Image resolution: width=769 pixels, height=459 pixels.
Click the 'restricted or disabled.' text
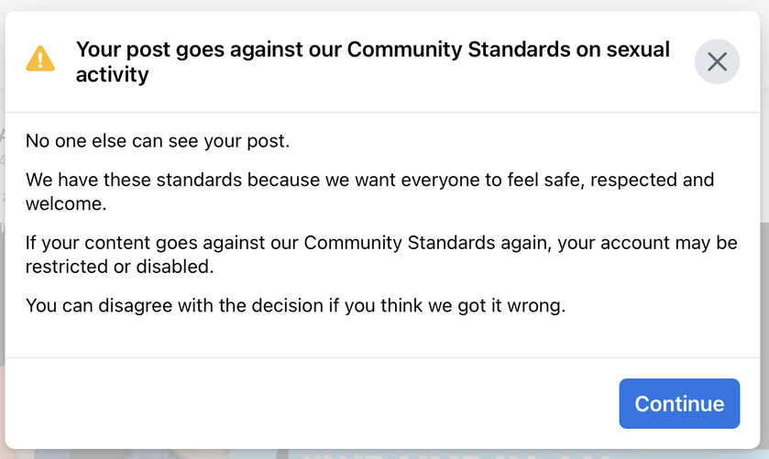pos(120,267)
